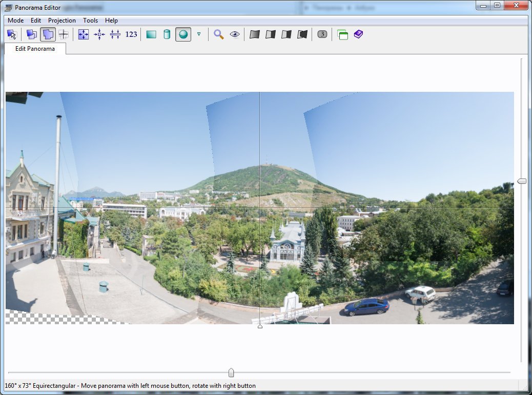Viewport: 532px width, 395px height.
Task: Open the Mode menu
Action: pyautogui.click(x=15, y=21)
